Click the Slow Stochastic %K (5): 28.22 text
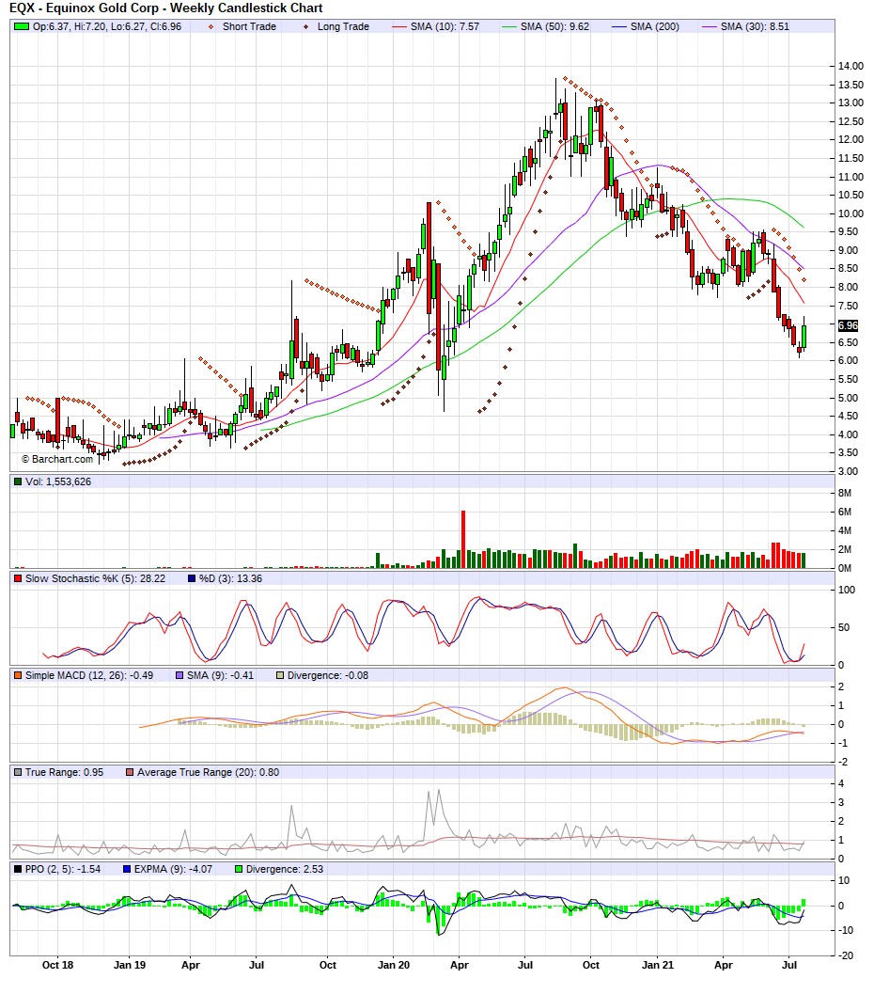Viewport: 874px width, 994px height. click(x=95, y=578)
